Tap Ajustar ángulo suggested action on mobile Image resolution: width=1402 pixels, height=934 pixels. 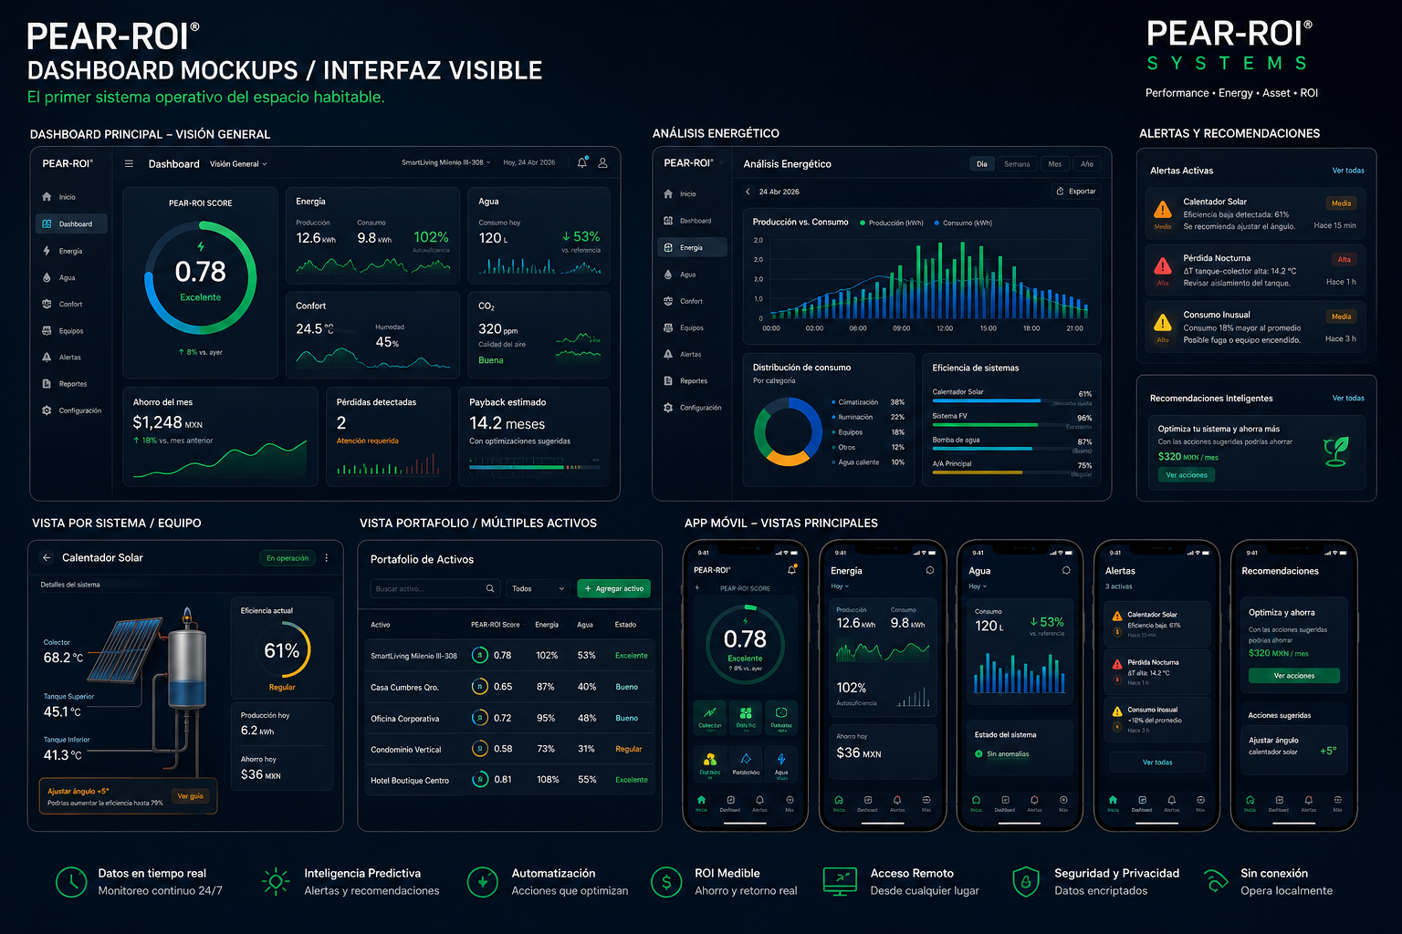click(1292, 746)
